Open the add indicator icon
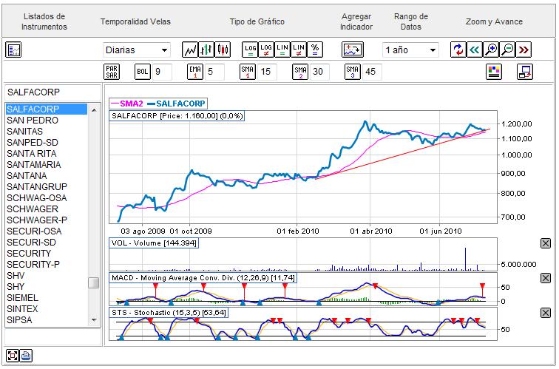The width and height of the screenshot is (559, 369). 353,50
